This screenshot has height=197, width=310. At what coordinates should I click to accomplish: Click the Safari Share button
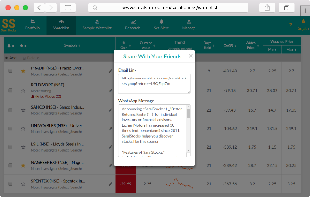click(267, 8)
